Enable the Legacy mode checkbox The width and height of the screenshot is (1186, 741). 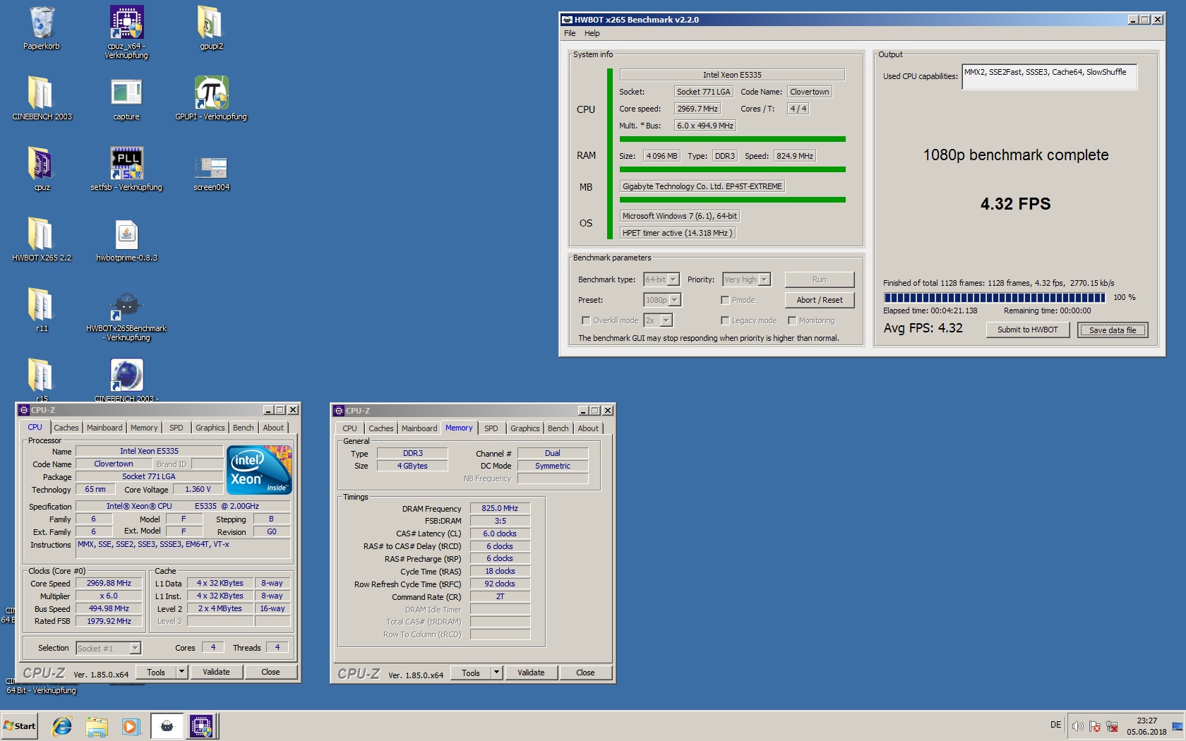point(724,320)
